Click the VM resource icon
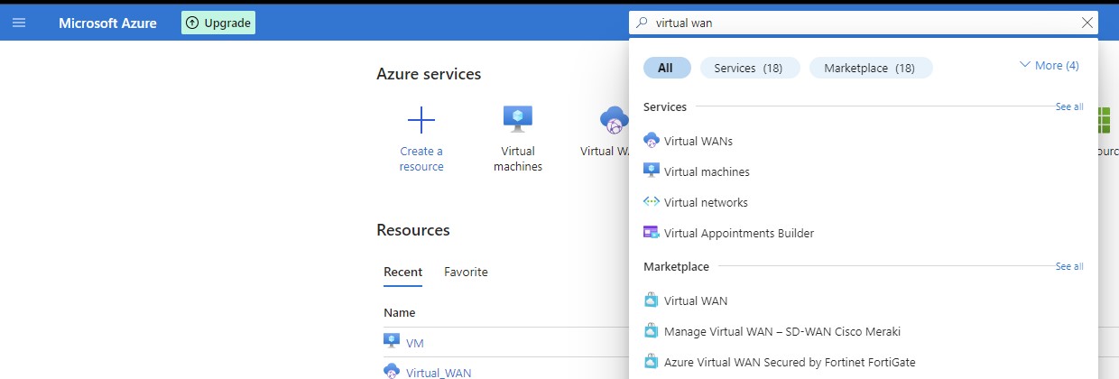The height and width of the screenshot is (379, 1119). tap(392, 342)
